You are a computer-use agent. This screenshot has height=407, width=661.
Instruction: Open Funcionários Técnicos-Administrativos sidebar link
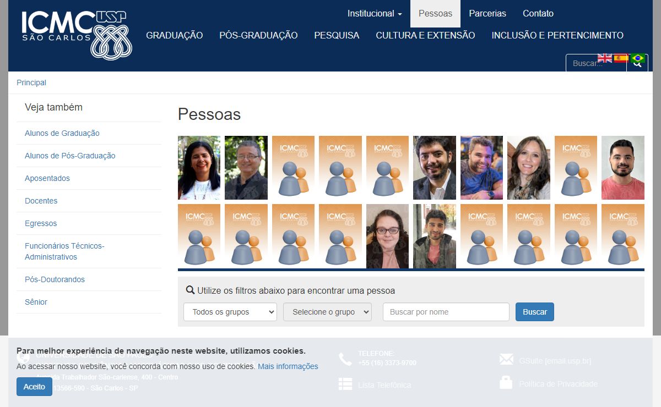tap(64, 251)
